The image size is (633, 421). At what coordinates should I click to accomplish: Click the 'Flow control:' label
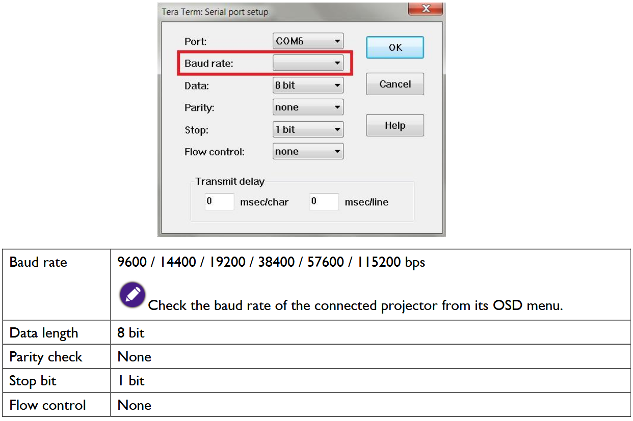[215, 152]
